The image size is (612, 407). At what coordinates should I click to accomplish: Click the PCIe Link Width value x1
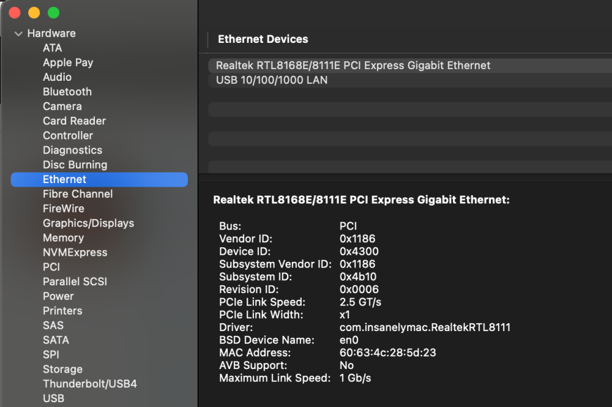[x=345, y=315]
